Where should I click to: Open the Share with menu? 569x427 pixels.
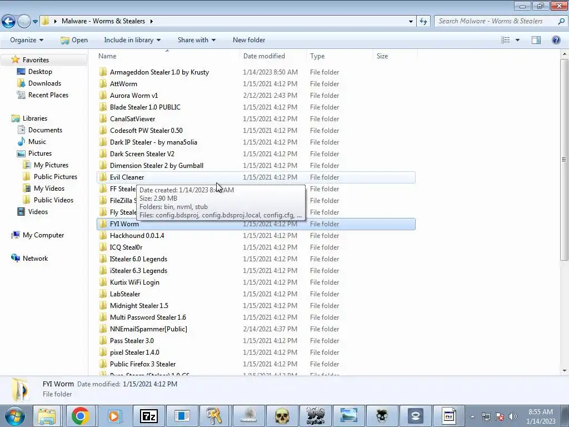tap(197, 40)
